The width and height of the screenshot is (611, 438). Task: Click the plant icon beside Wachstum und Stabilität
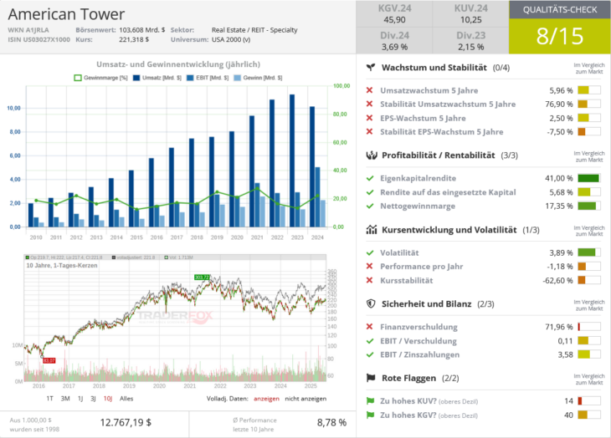pos(371,68)
